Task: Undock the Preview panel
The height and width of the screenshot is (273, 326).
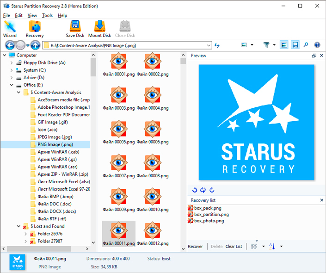Action: click(x=314, y=56)
